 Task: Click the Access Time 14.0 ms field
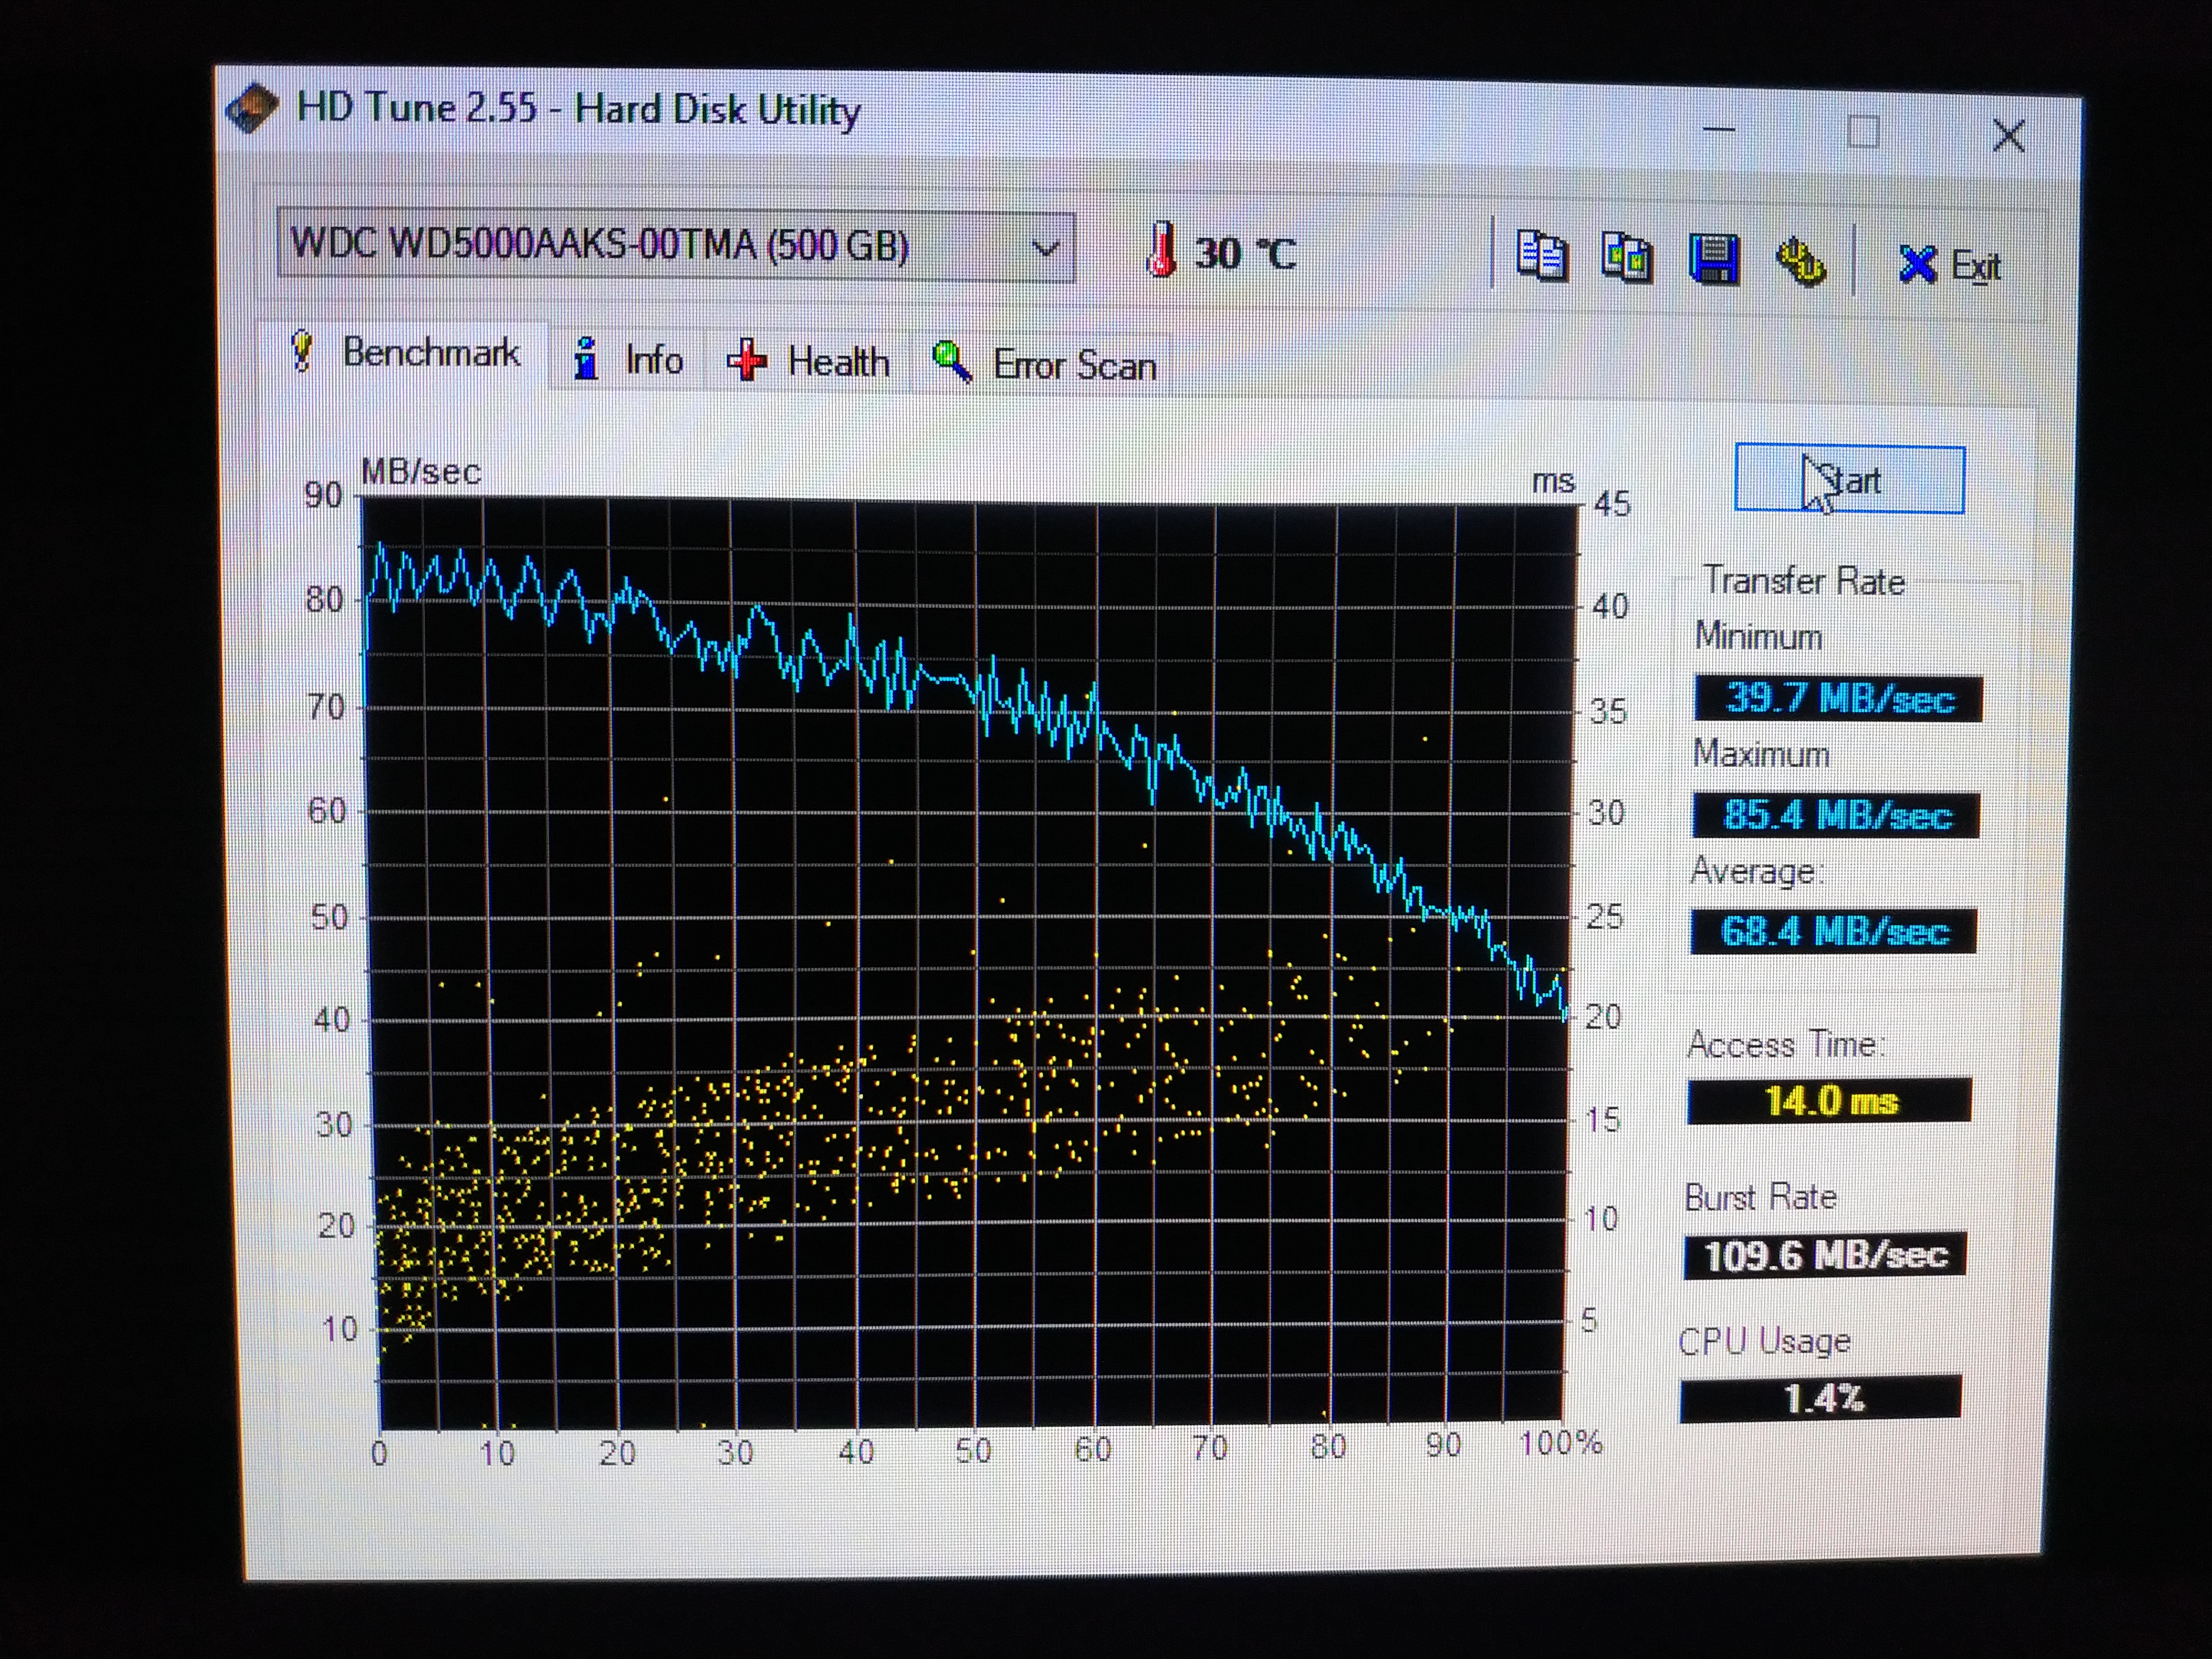pos(1829,1101)
